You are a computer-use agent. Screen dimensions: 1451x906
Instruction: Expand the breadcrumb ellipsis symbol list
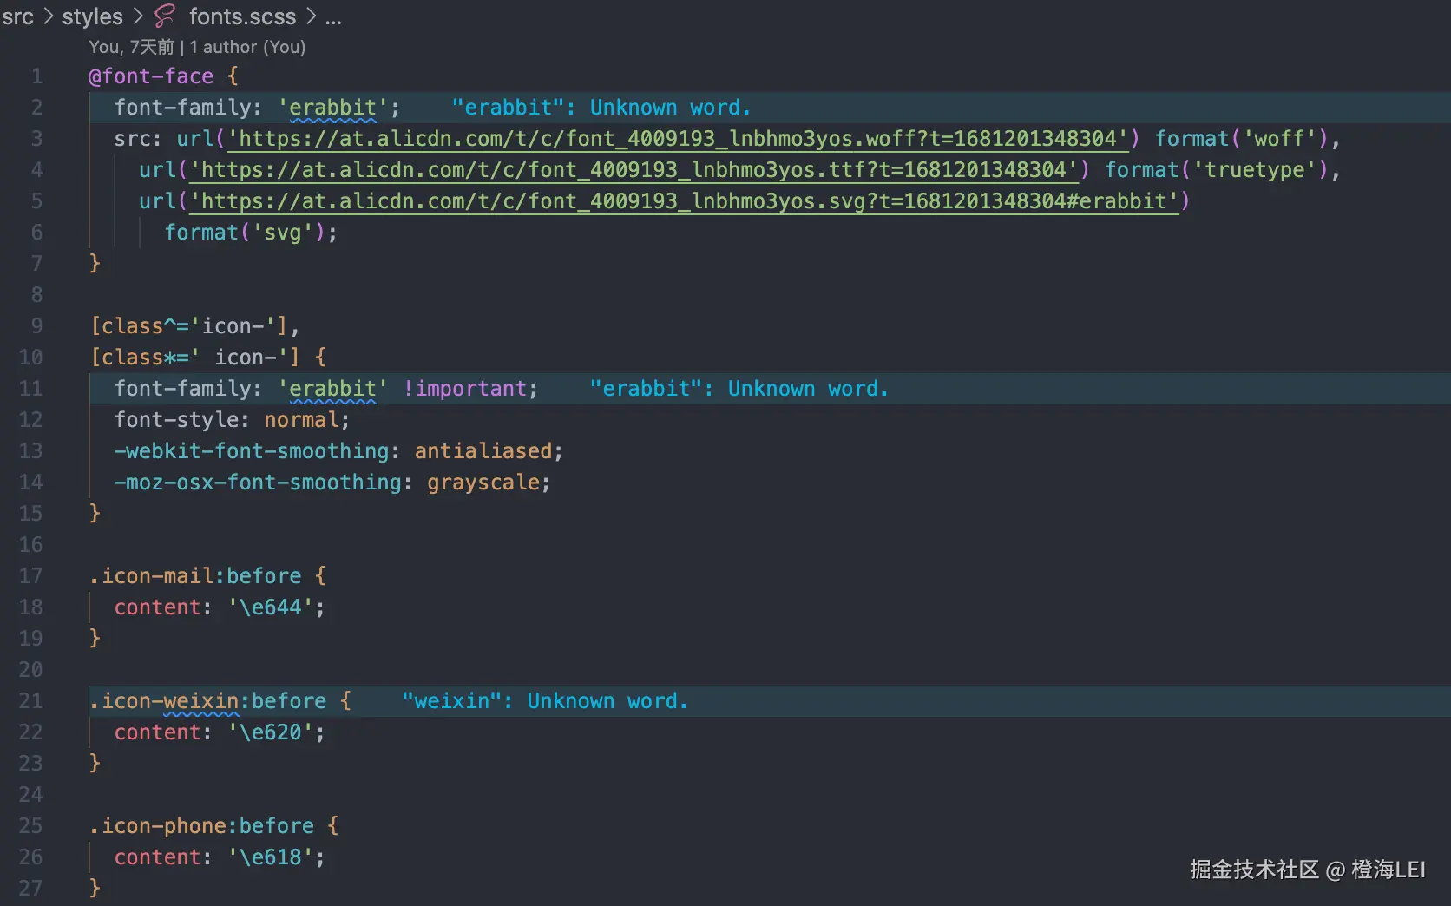click(x=333, y=19)
